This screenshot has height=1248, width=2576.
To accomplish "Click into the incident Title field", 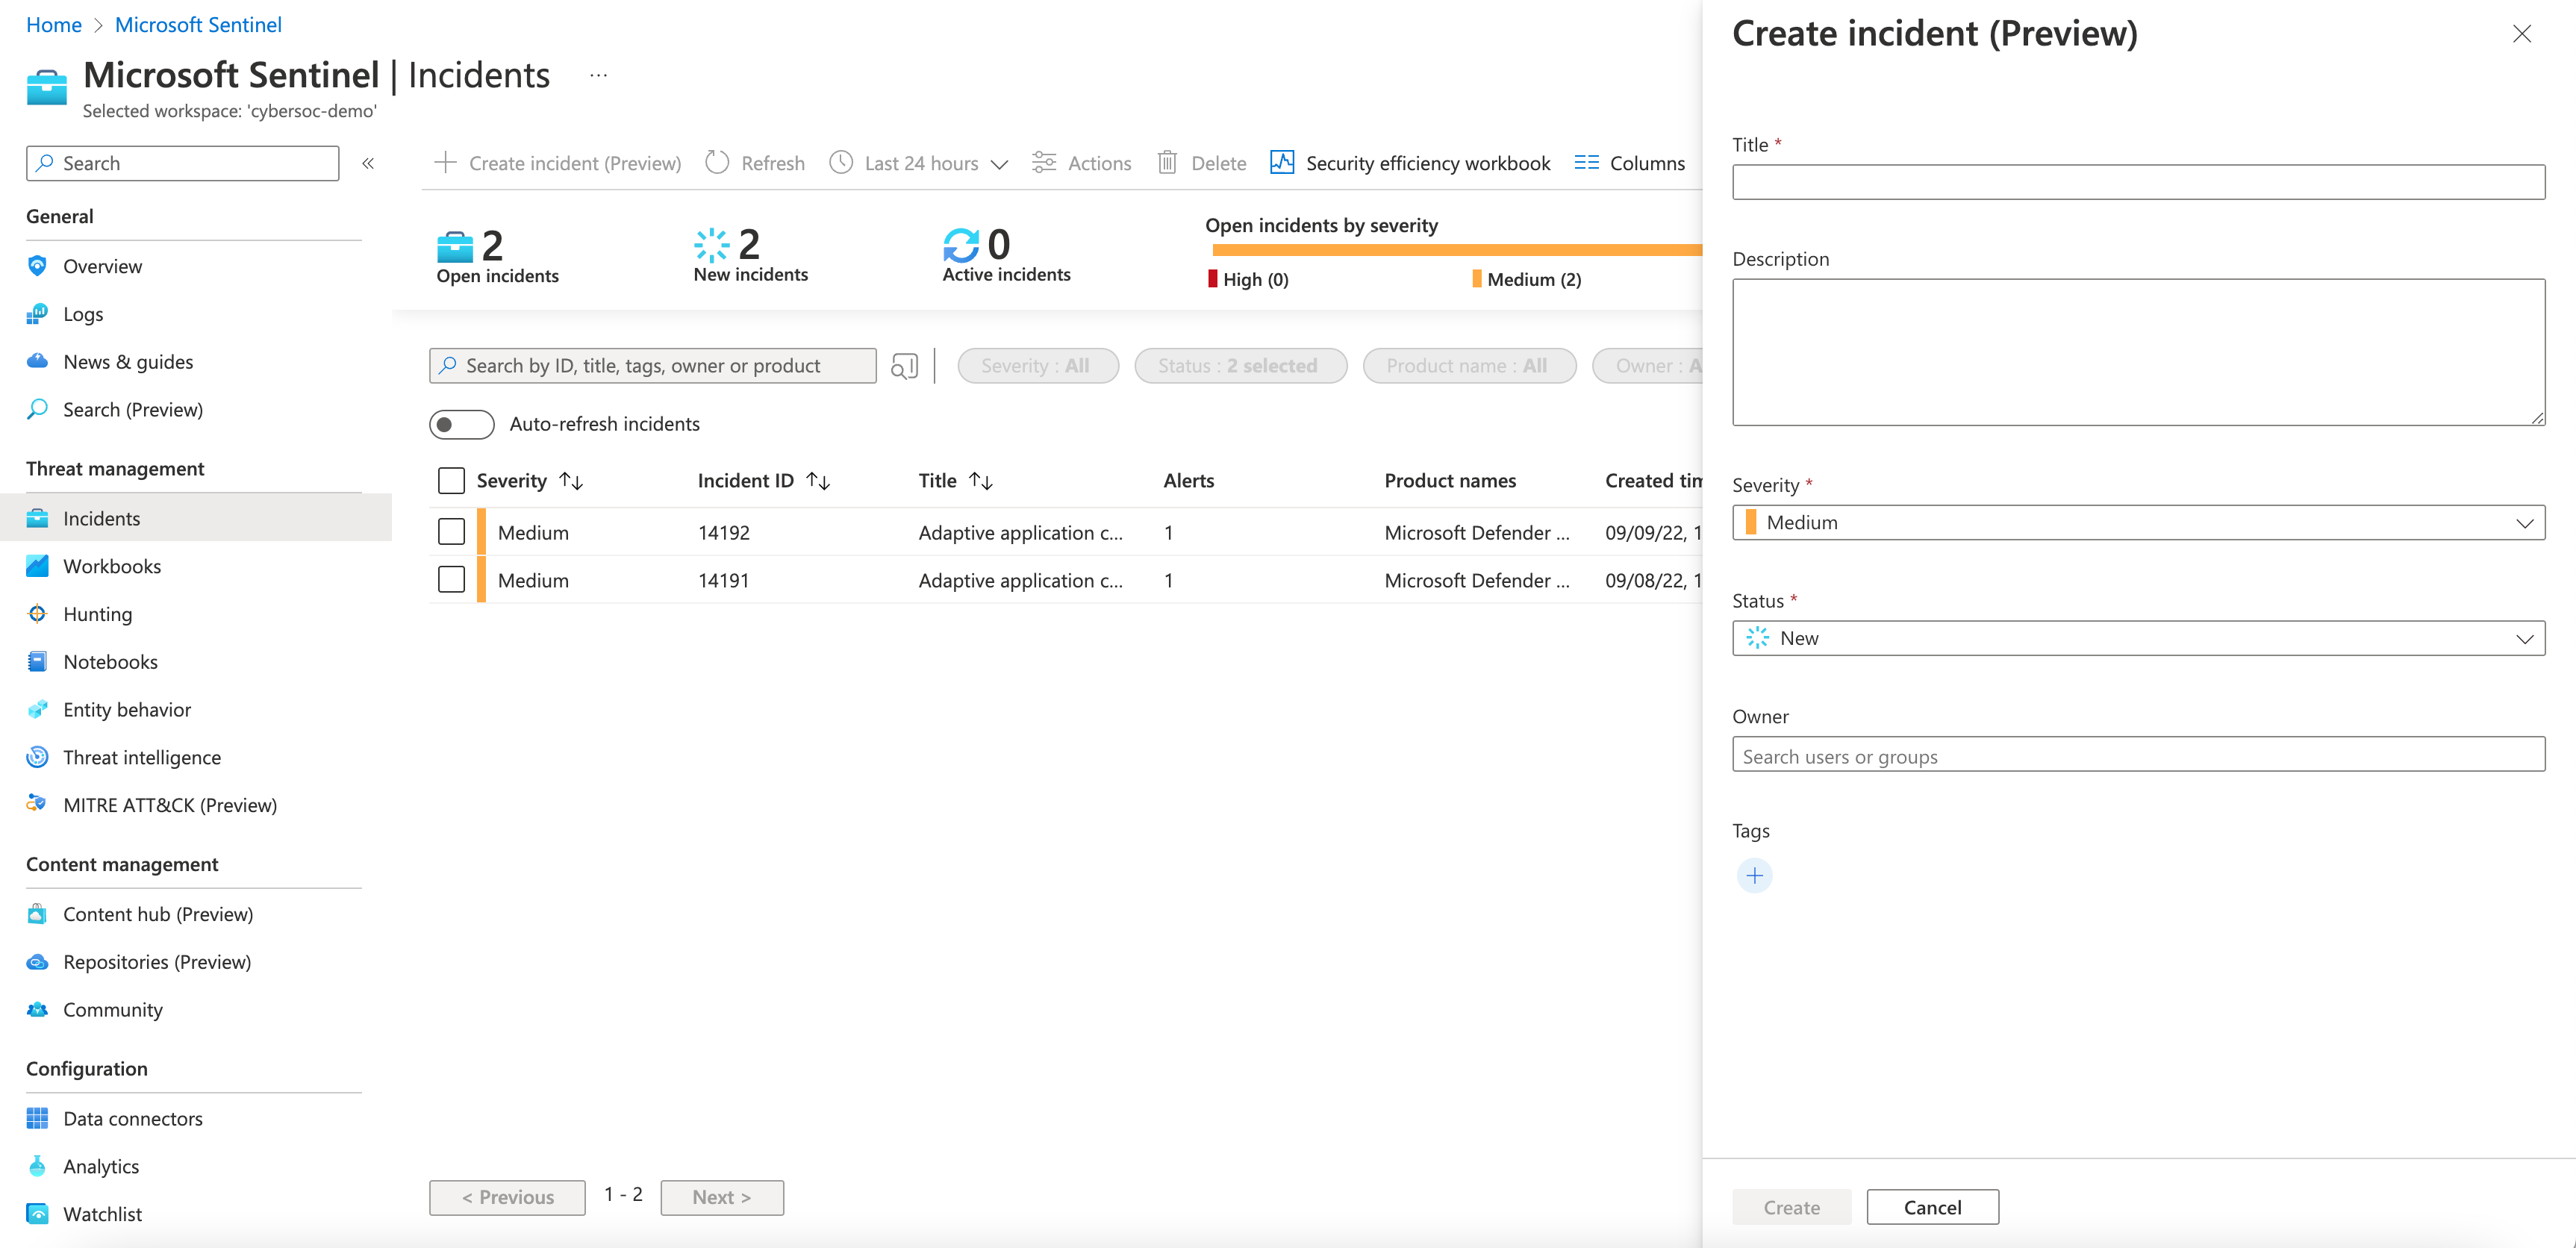I will click(2138, 182).
